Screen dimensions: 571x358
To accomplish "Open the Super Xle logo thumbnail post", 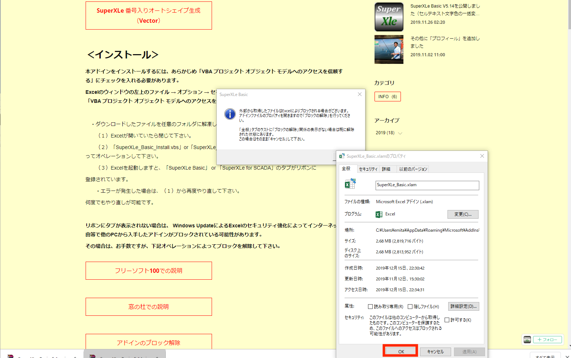I will pos(389,17).
